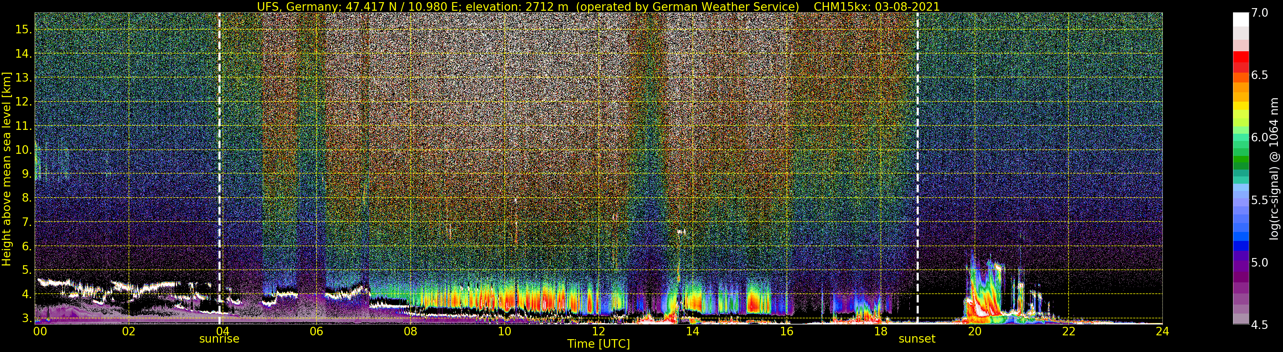Click the 'Time [UTC]' axis label
This screenshot has width=1283, height=352.
tap(598, 343)
